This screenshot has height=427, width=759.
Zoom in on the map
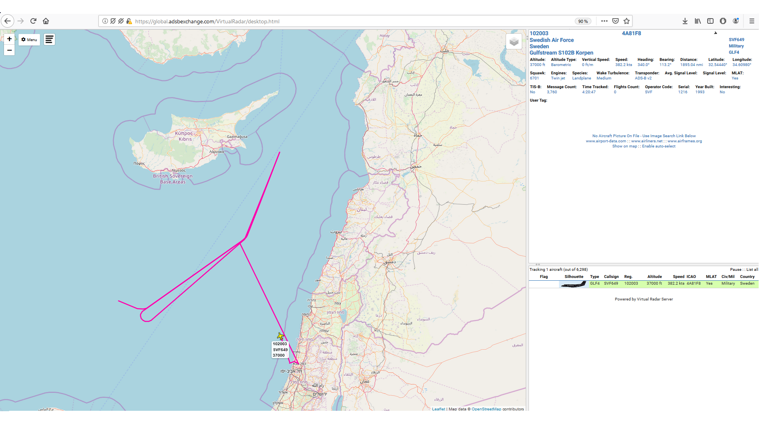(9, 39)
